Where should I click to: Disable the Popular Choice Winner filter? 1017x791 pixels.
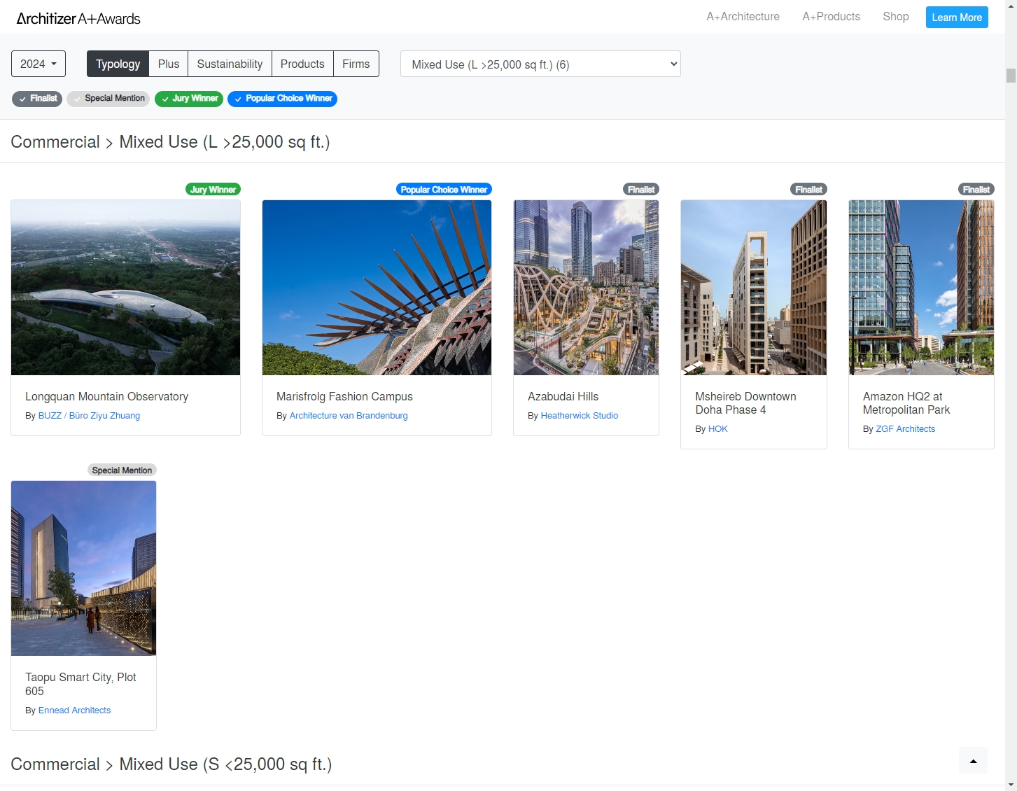click(282, 99)
